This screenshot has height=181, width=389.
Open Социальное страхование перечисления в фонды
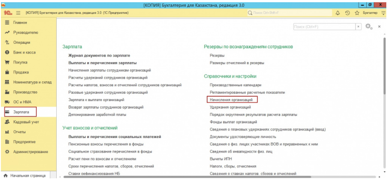110,152
